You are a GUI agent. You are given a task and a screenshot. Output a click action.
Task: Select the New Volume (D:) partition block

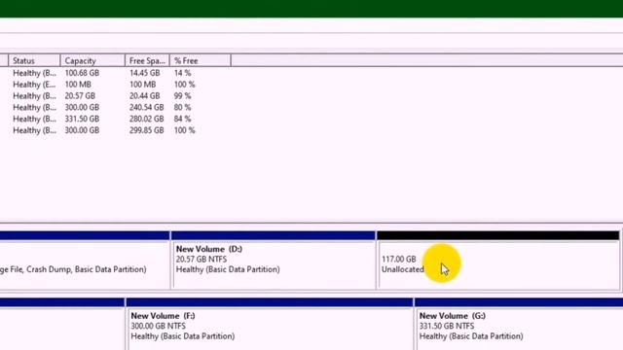[274, 261]
